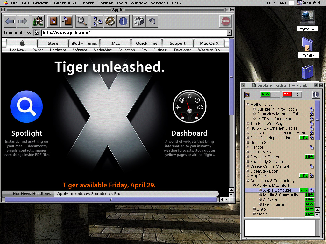Screen dimensions: 326x244
Task: Open the Browser menu
Action: coord(42,3)
